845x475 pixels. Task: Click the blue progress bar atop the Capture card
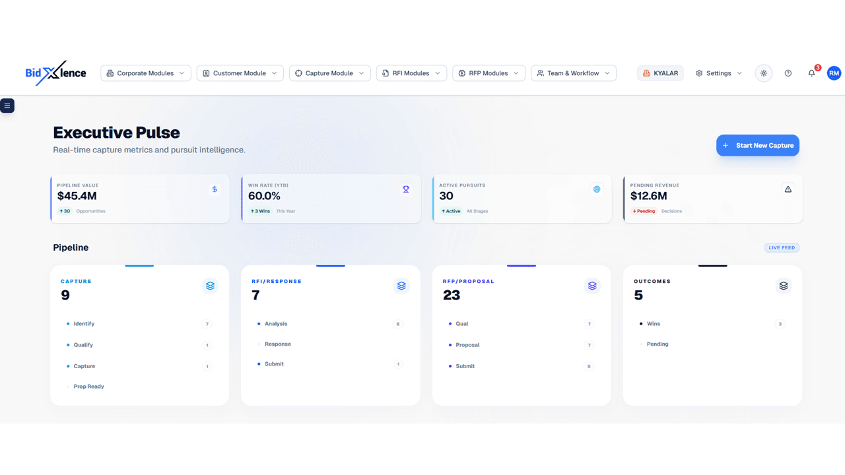(x=139, y=266)
